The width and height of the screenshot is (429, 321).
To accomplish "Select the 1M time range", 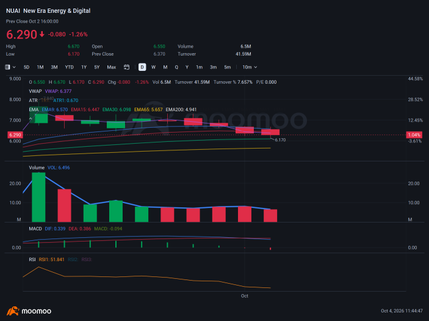I will click(40, 67).
